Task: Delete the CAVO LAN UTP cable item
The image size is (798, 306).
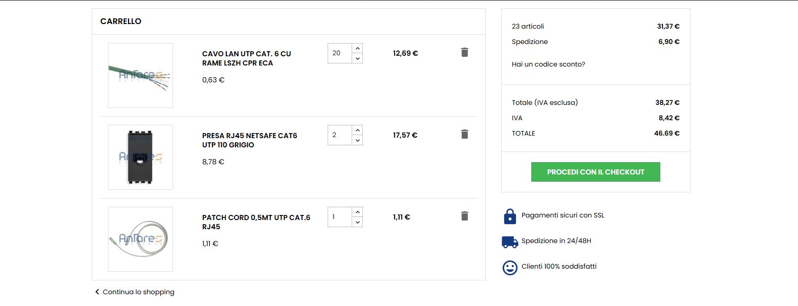Action: click(464, 52)
